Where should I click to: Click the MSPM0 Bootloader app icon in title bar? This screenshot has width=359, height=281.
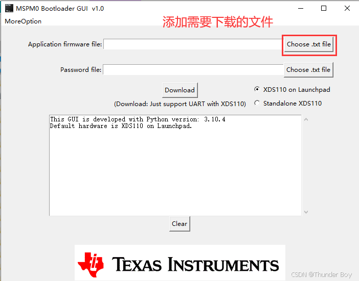(x=9, y=9)
